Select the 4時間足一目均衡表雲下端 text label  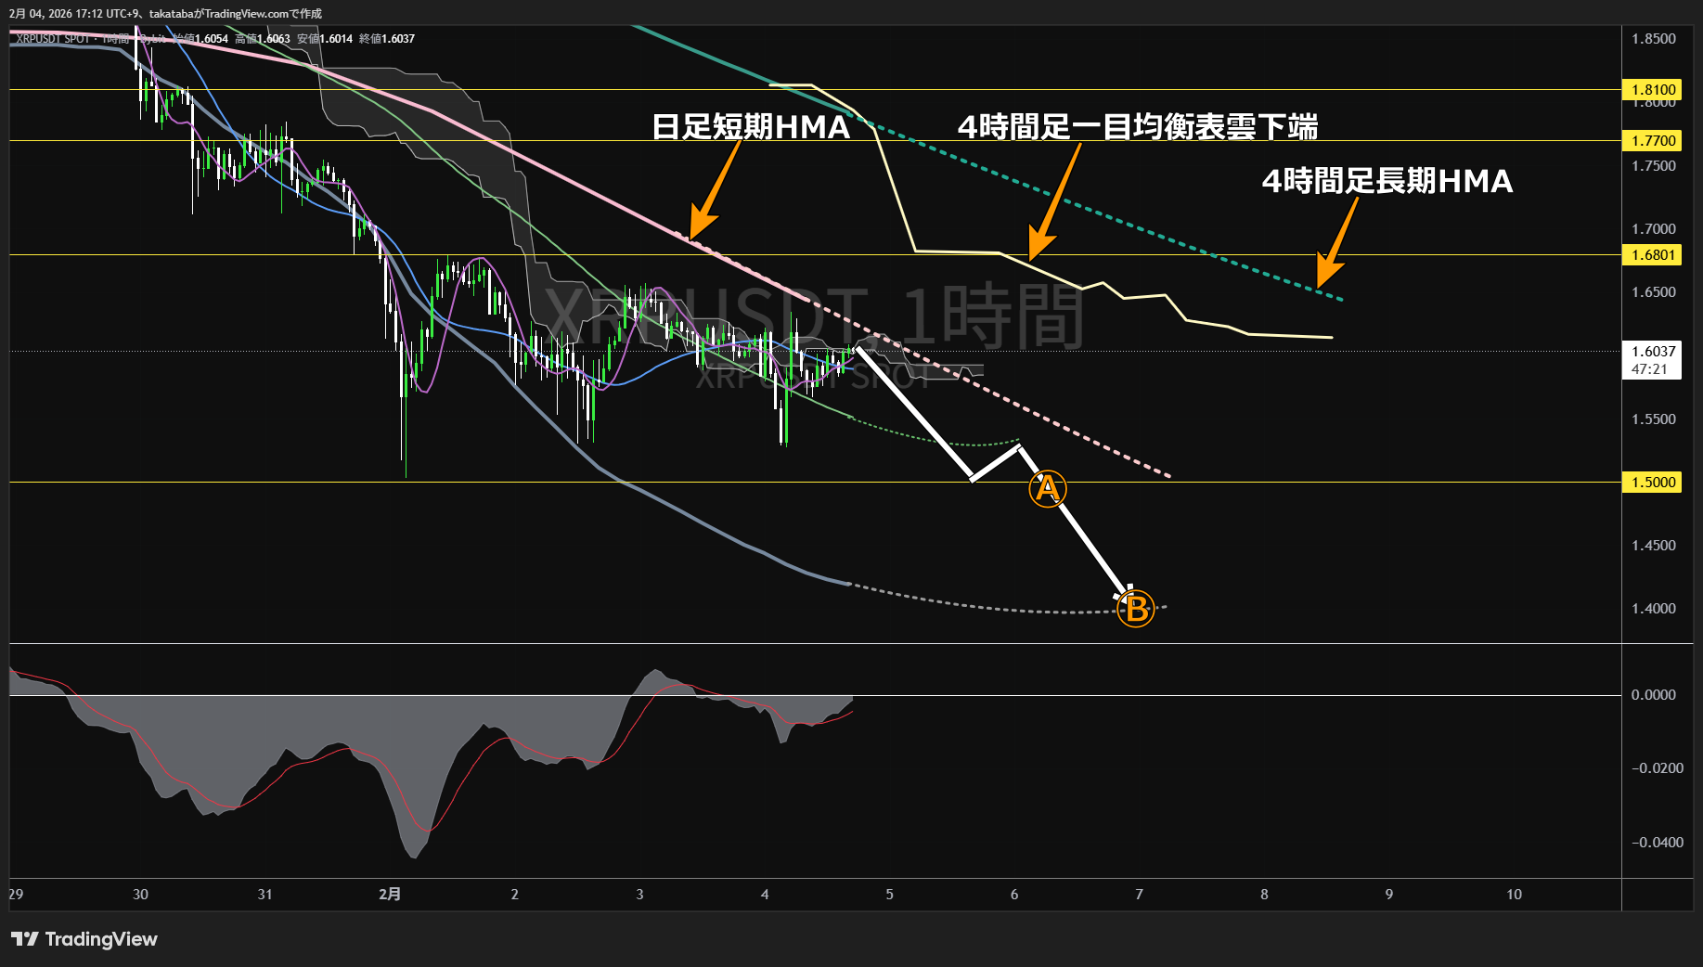coord(1137,127)
